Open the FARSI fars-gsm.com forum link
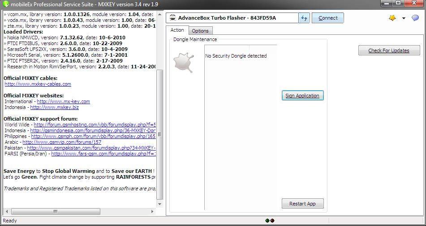Image resolution: width=426 pixels, height=226 pixels. (103, 154)
